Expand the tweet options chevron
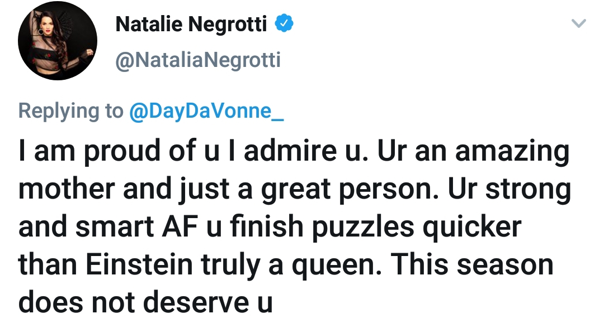This screenshot has width=604, height=328. coord(579,23)
